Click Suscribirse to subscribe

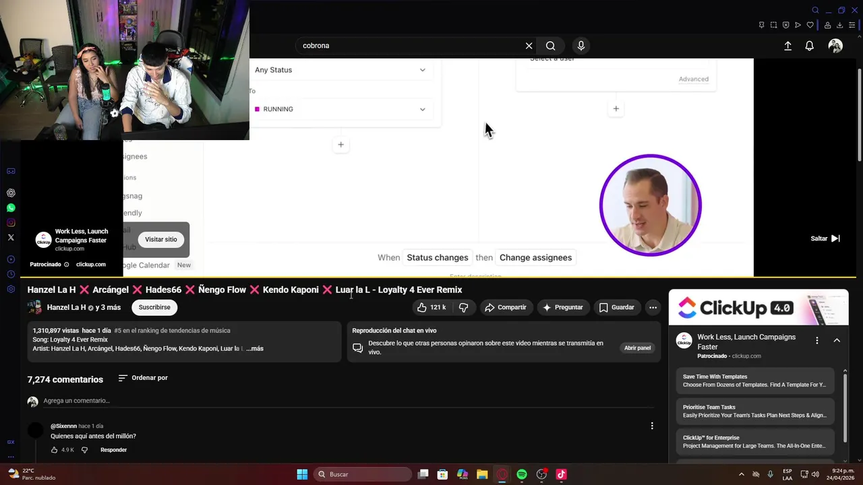154,307
